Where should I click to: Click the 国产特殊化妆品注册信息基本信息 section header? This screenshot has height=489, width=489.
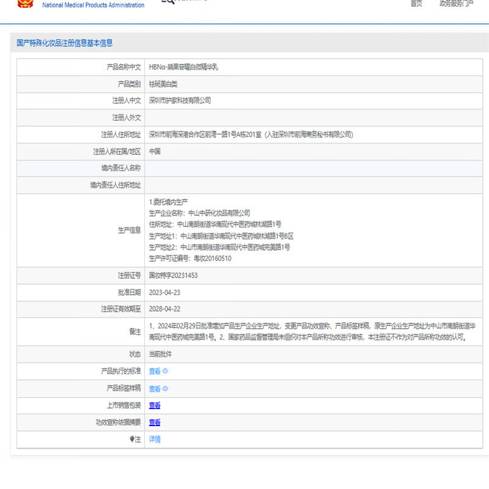(x=65, y=43)
